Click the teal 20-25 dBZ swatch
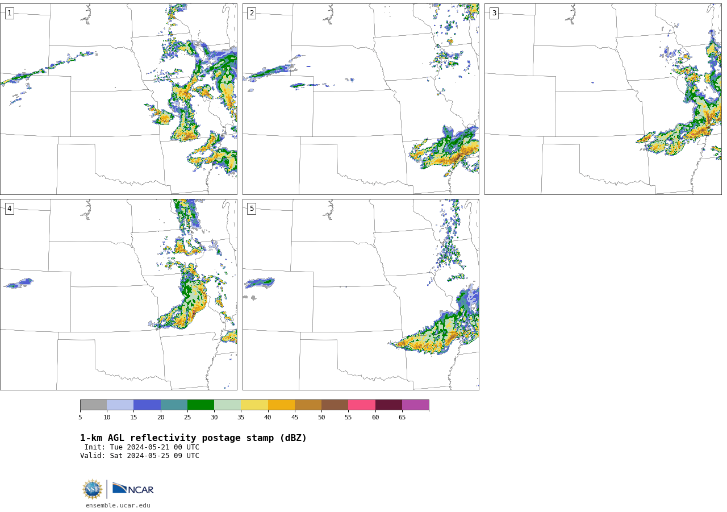 point(174,405)
